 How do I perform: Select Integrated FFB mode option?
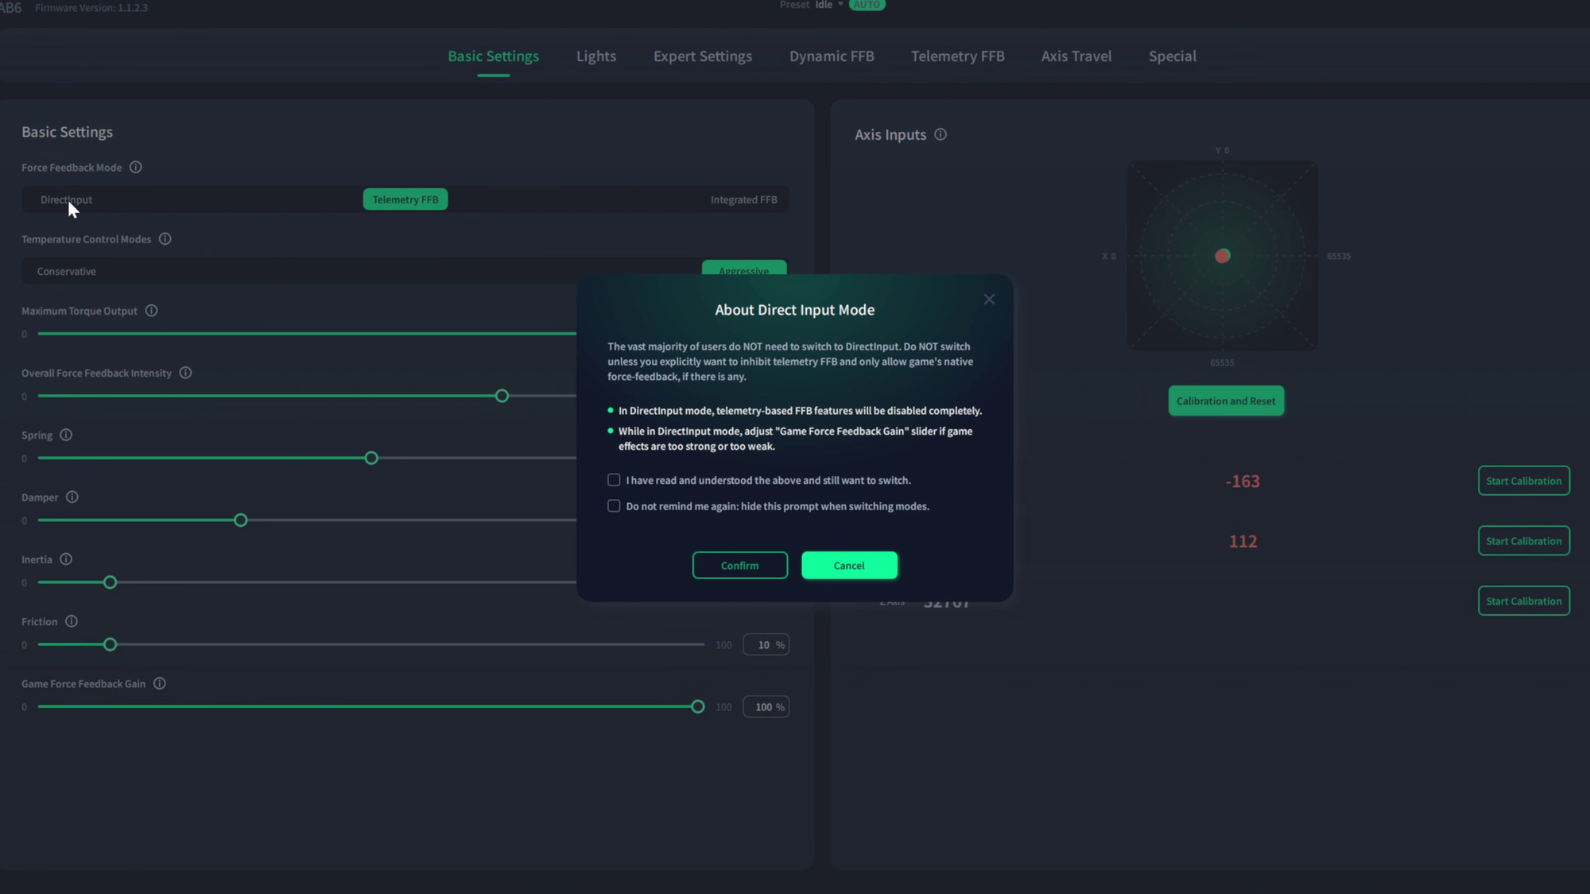coord(743,199)
